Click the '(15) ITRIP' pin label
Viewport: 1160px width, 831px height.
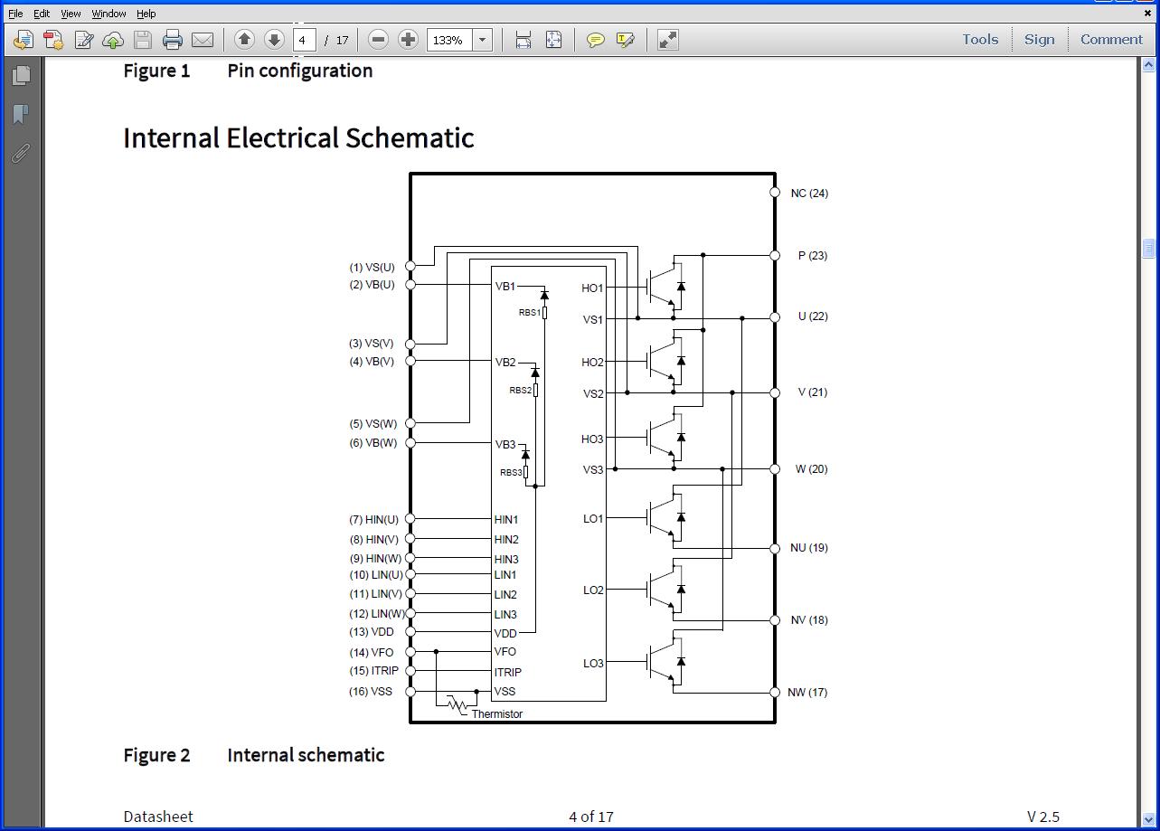373,671
